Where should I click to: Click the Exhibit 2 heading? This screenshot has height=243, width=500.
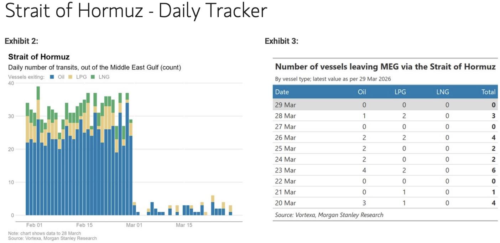point(21,41)
